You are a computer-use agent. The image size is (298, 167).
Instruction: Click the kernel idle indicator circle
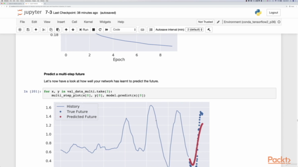click(x=279, y=22)
